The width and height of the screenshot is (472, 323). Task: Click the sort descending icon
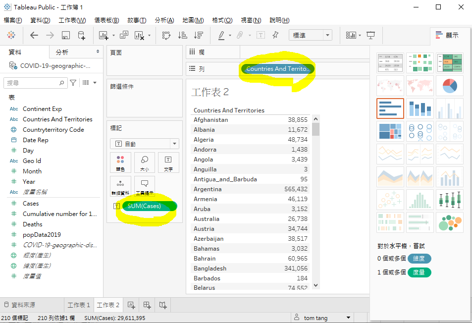(199, 35)
